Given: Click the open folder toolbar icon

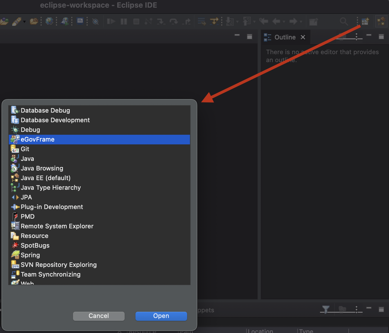Looking at the screenshot, I should click(34, 21).
